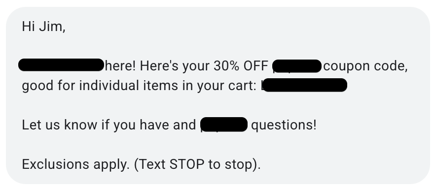This screenshot has height=189, width=435.
Task: Click the "Let us know" sentence start
Action: (60, 125)
